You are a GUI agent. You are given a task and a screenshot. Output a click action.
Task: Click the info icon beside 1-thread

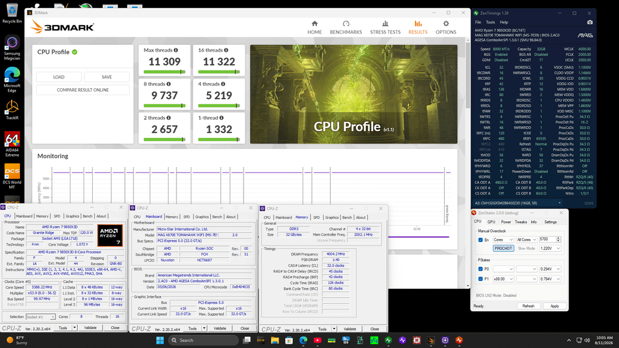pos(221,118)
